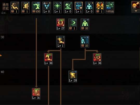The image size is (140, 105).
Task: Select the cyan body aura skill Lv 16
Action: (85, 40)
